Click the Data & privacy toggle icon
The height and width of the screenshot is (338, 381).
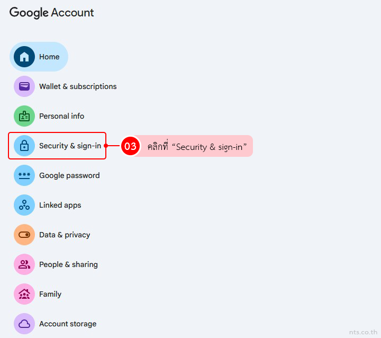click(24, 235)
